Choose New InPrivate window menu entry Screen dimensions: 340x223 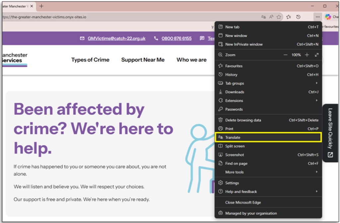244,44
